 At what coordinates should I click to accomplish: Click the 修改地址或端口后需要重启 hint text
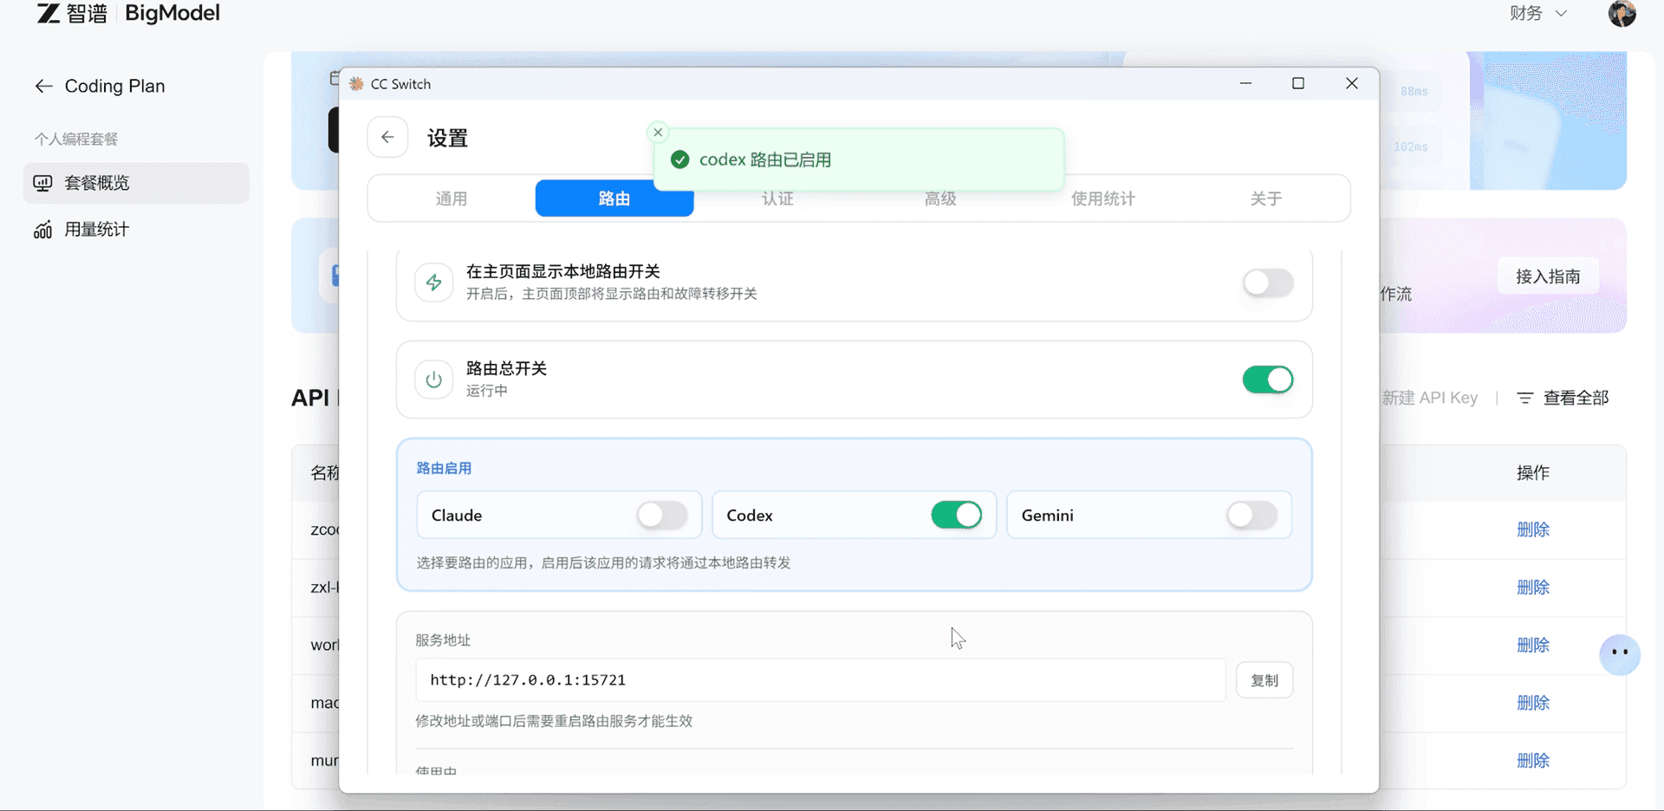(554, 721)
